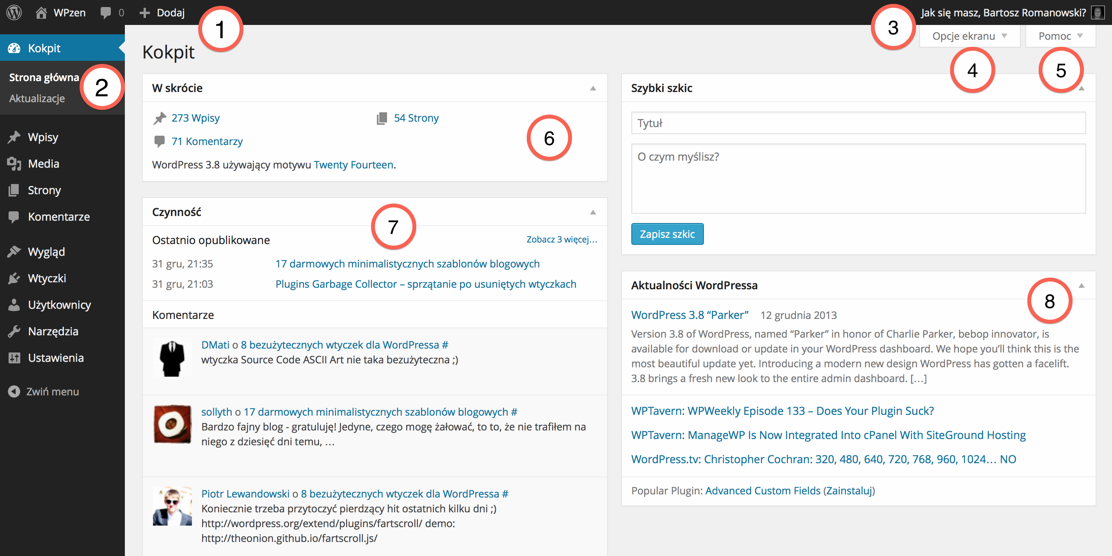Screen dimensions: 1112x556
Task: Collapse the W skrócie widget
Action: (x=593, y=89)
